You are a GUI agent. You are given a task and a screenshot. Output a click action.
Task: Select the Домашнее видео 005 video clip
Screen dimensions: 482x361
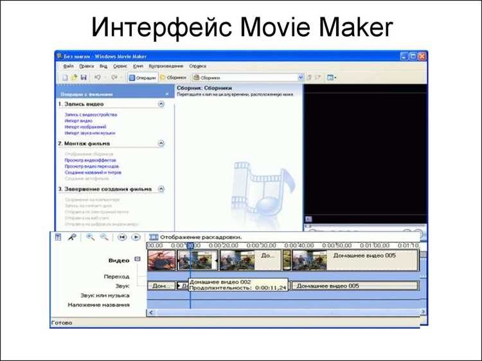[x=355, y=260]
